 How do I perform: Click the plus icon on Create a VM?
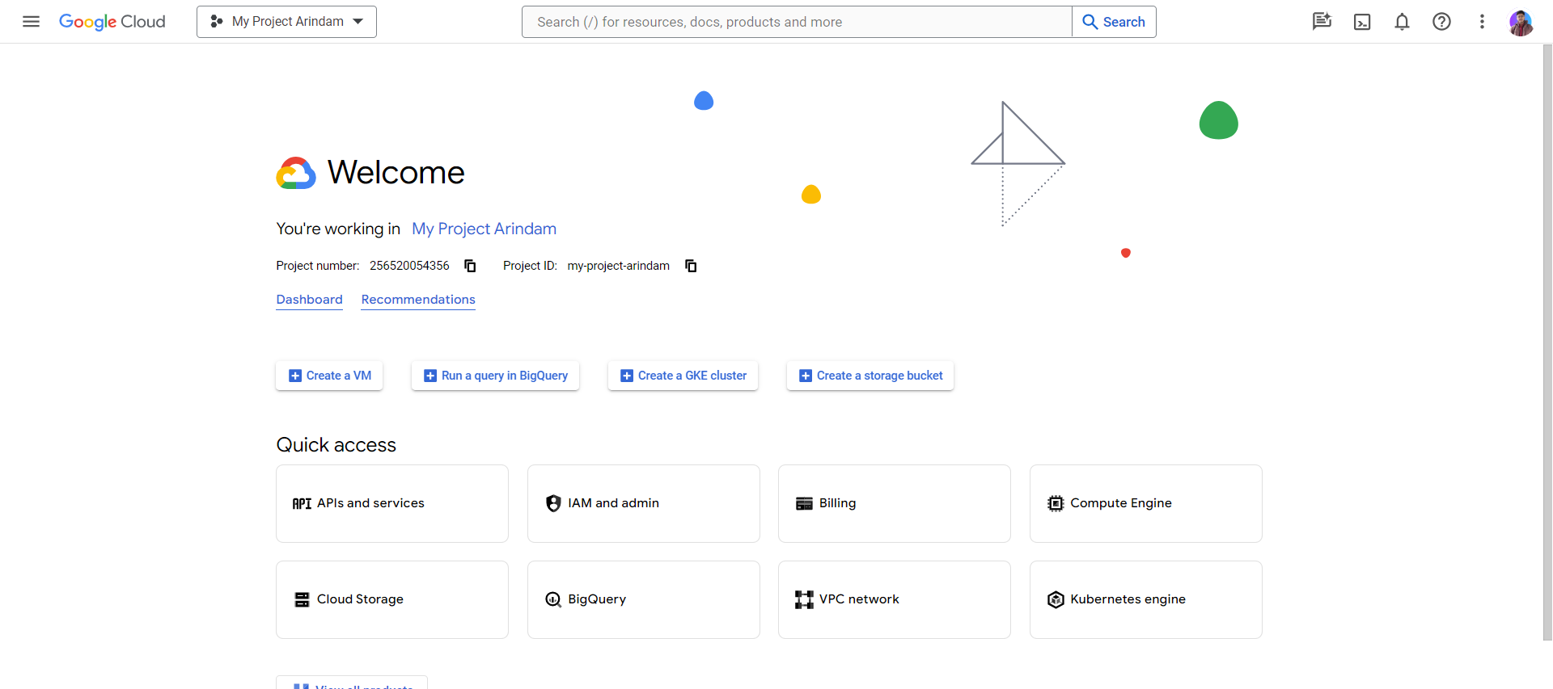[x=295, y=376]
